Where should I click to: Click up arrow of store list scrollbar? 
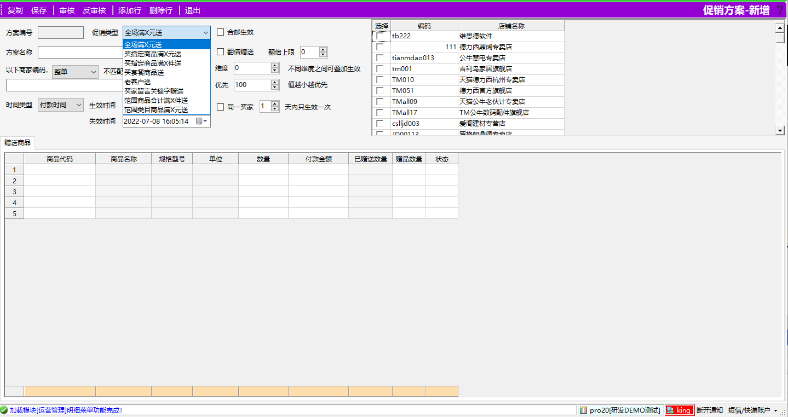pos(780,26)
